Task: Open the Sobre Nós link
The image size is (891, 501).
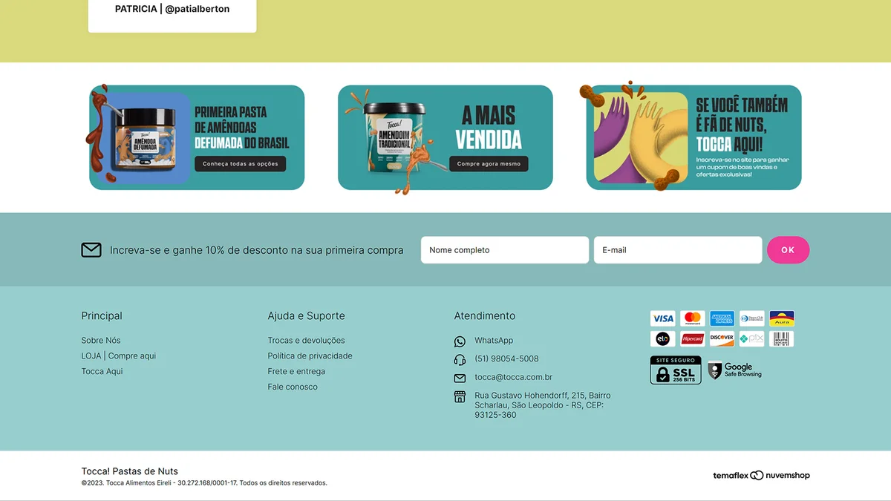Action: point(101,341)
